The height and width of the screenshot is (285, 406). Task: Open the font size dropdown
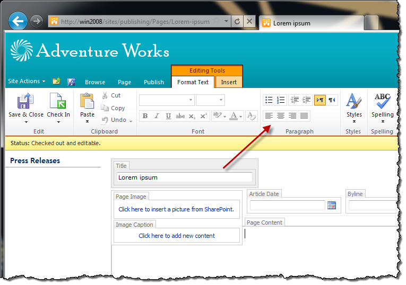coord(221,100)
